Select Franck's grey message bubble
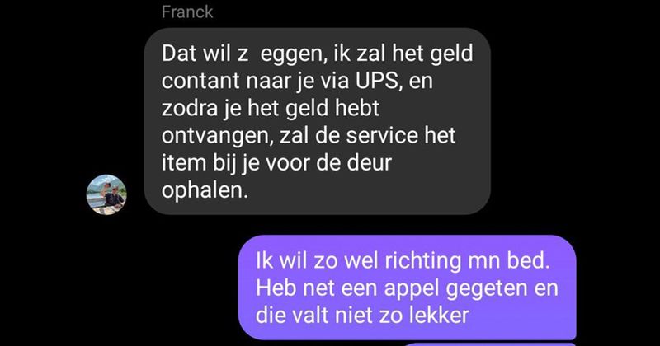 [318, 121]
